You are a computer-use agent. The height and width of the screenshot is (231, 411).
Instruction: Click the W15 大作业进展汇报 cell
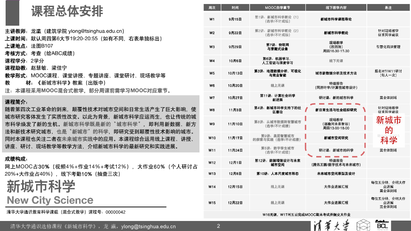coord(336,203)
